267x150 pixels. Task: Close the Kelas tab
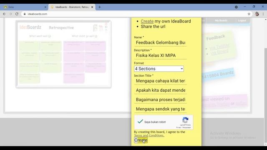[x=45, y=7]
